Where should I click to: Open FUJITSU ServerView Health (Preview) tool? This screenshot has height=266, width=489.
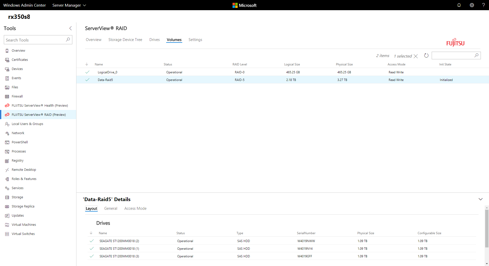[x=38, y=106]
